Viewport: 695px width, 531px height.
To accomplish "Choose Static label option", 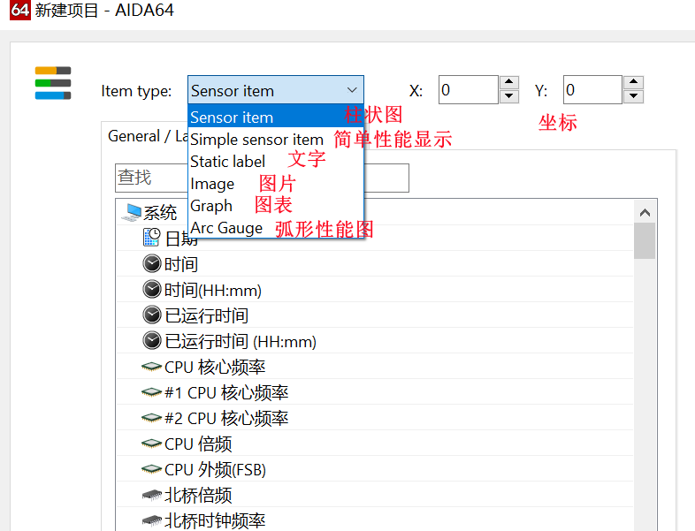I will pos(276,161).
